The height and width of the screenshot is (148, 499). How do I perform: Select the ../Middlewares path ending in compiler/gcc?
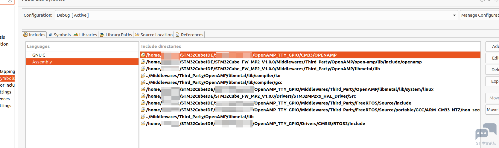click(310, 82)
